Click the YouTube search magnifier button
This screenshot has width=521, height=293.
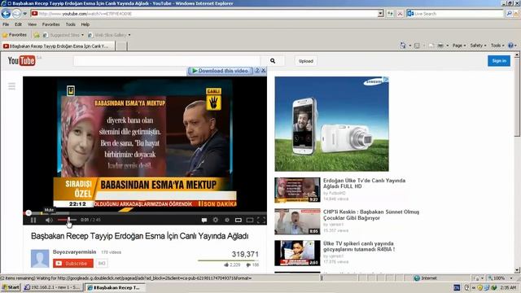(x=273, y=61)
